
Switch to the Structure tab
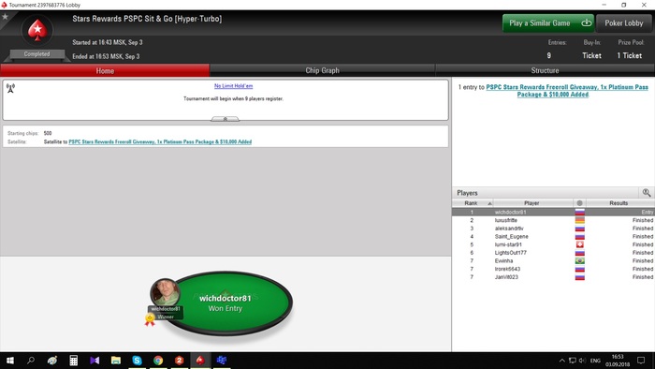(545, 70)
